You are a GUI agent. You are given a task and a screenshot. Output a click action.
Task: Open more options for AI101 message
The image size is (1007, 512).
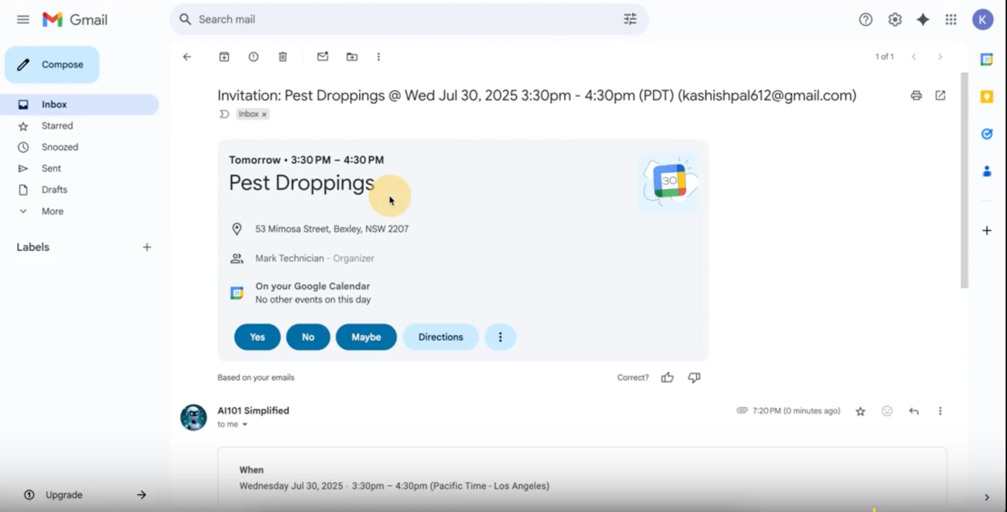tap(940, 411)
